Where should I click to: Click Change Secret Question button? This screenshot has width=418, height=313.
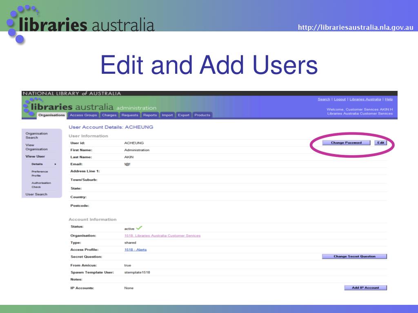(x=354, y=256)
